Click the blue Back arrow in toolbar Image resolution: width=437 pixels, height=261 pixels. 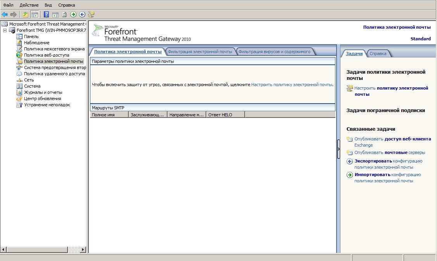[x=5, y=14]
